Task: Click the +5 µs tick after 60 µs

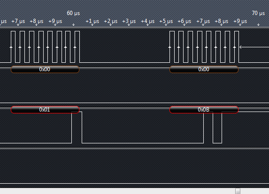Action: pyautogui.click(x=166, y=22)
